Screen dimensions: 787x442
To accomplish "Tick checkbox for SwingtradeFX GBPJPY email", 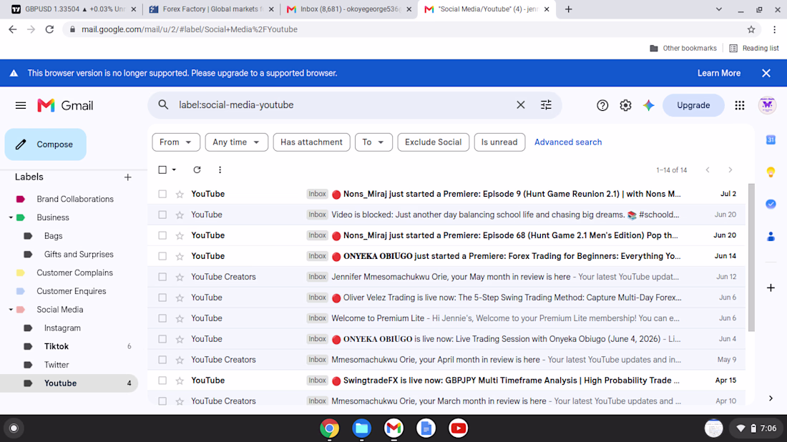I will (162, 380).
